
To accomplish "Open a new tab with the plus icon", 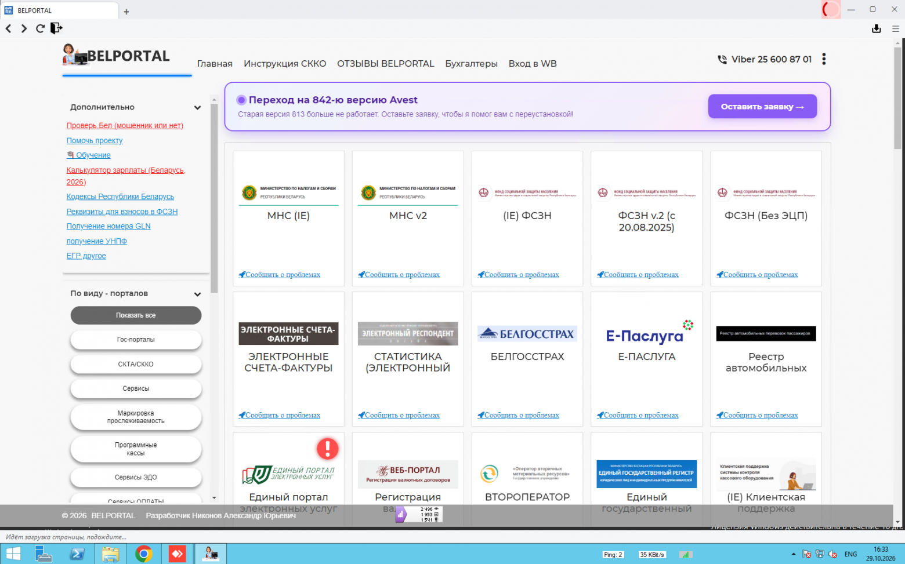I will click(x=126, y=12).
